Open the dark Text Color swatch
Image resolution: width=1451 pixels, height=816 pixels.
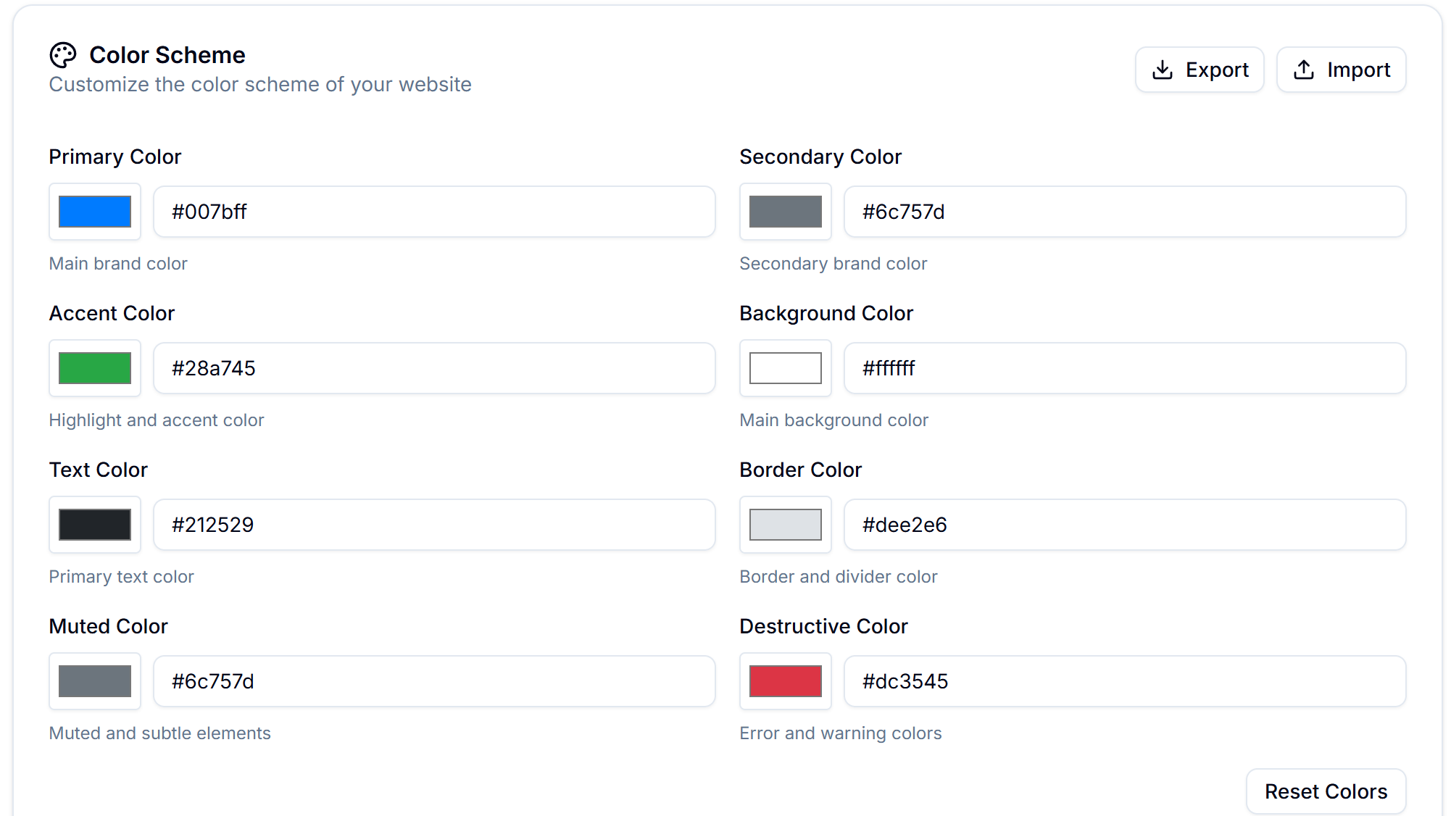[x=95, y=525]
